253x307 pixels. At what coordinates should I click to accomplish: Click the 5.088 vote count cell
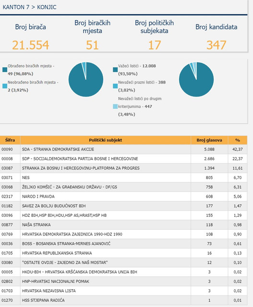[x=209, y=149]
